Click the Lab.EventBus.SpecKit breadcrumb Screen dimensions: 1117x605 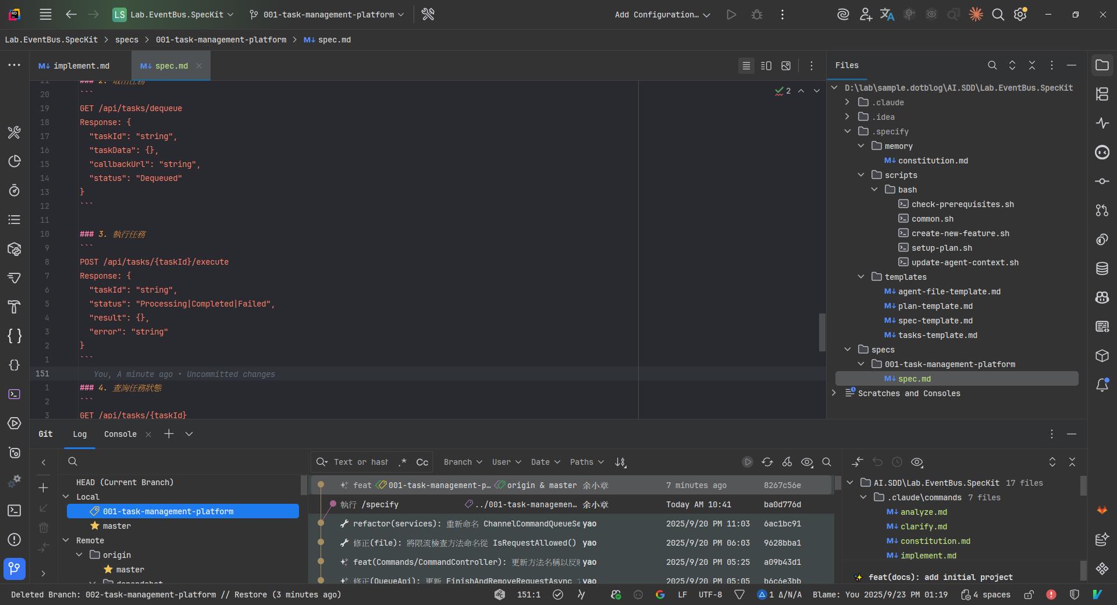click(51, 40)
